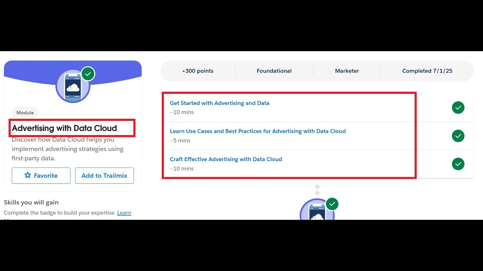This screenshot has width=483, height=271.
Task: Click the star icon in Favorite button
Action: tap(28, 175)
